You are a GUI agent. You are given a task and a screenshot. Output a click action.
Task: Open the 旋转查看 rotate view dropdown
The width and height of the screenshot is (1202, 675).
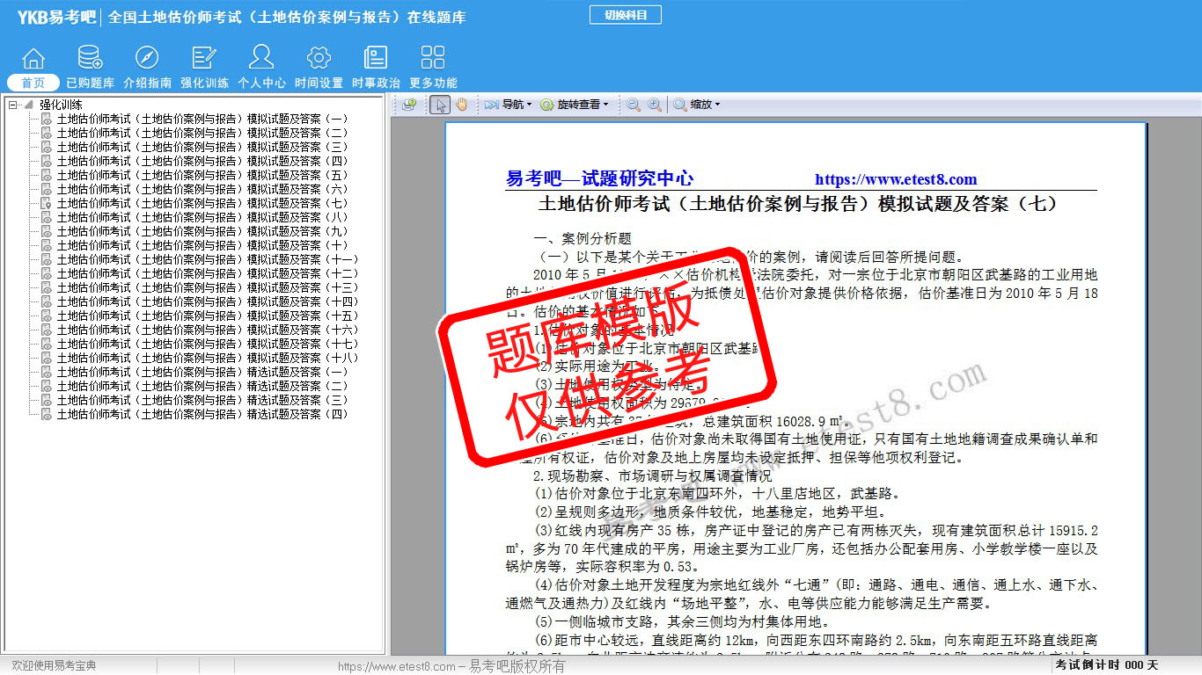click(575, 105)
